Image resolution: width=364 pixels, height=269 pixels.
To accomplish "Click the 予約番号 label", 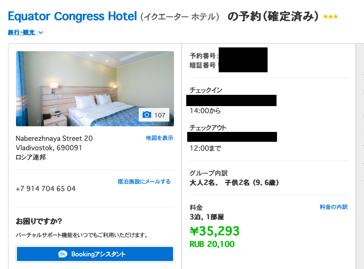I will pos(203,56).
